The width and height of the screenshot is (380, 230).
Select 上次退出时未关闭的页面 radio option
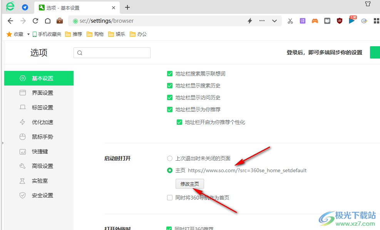coord(170,158)
